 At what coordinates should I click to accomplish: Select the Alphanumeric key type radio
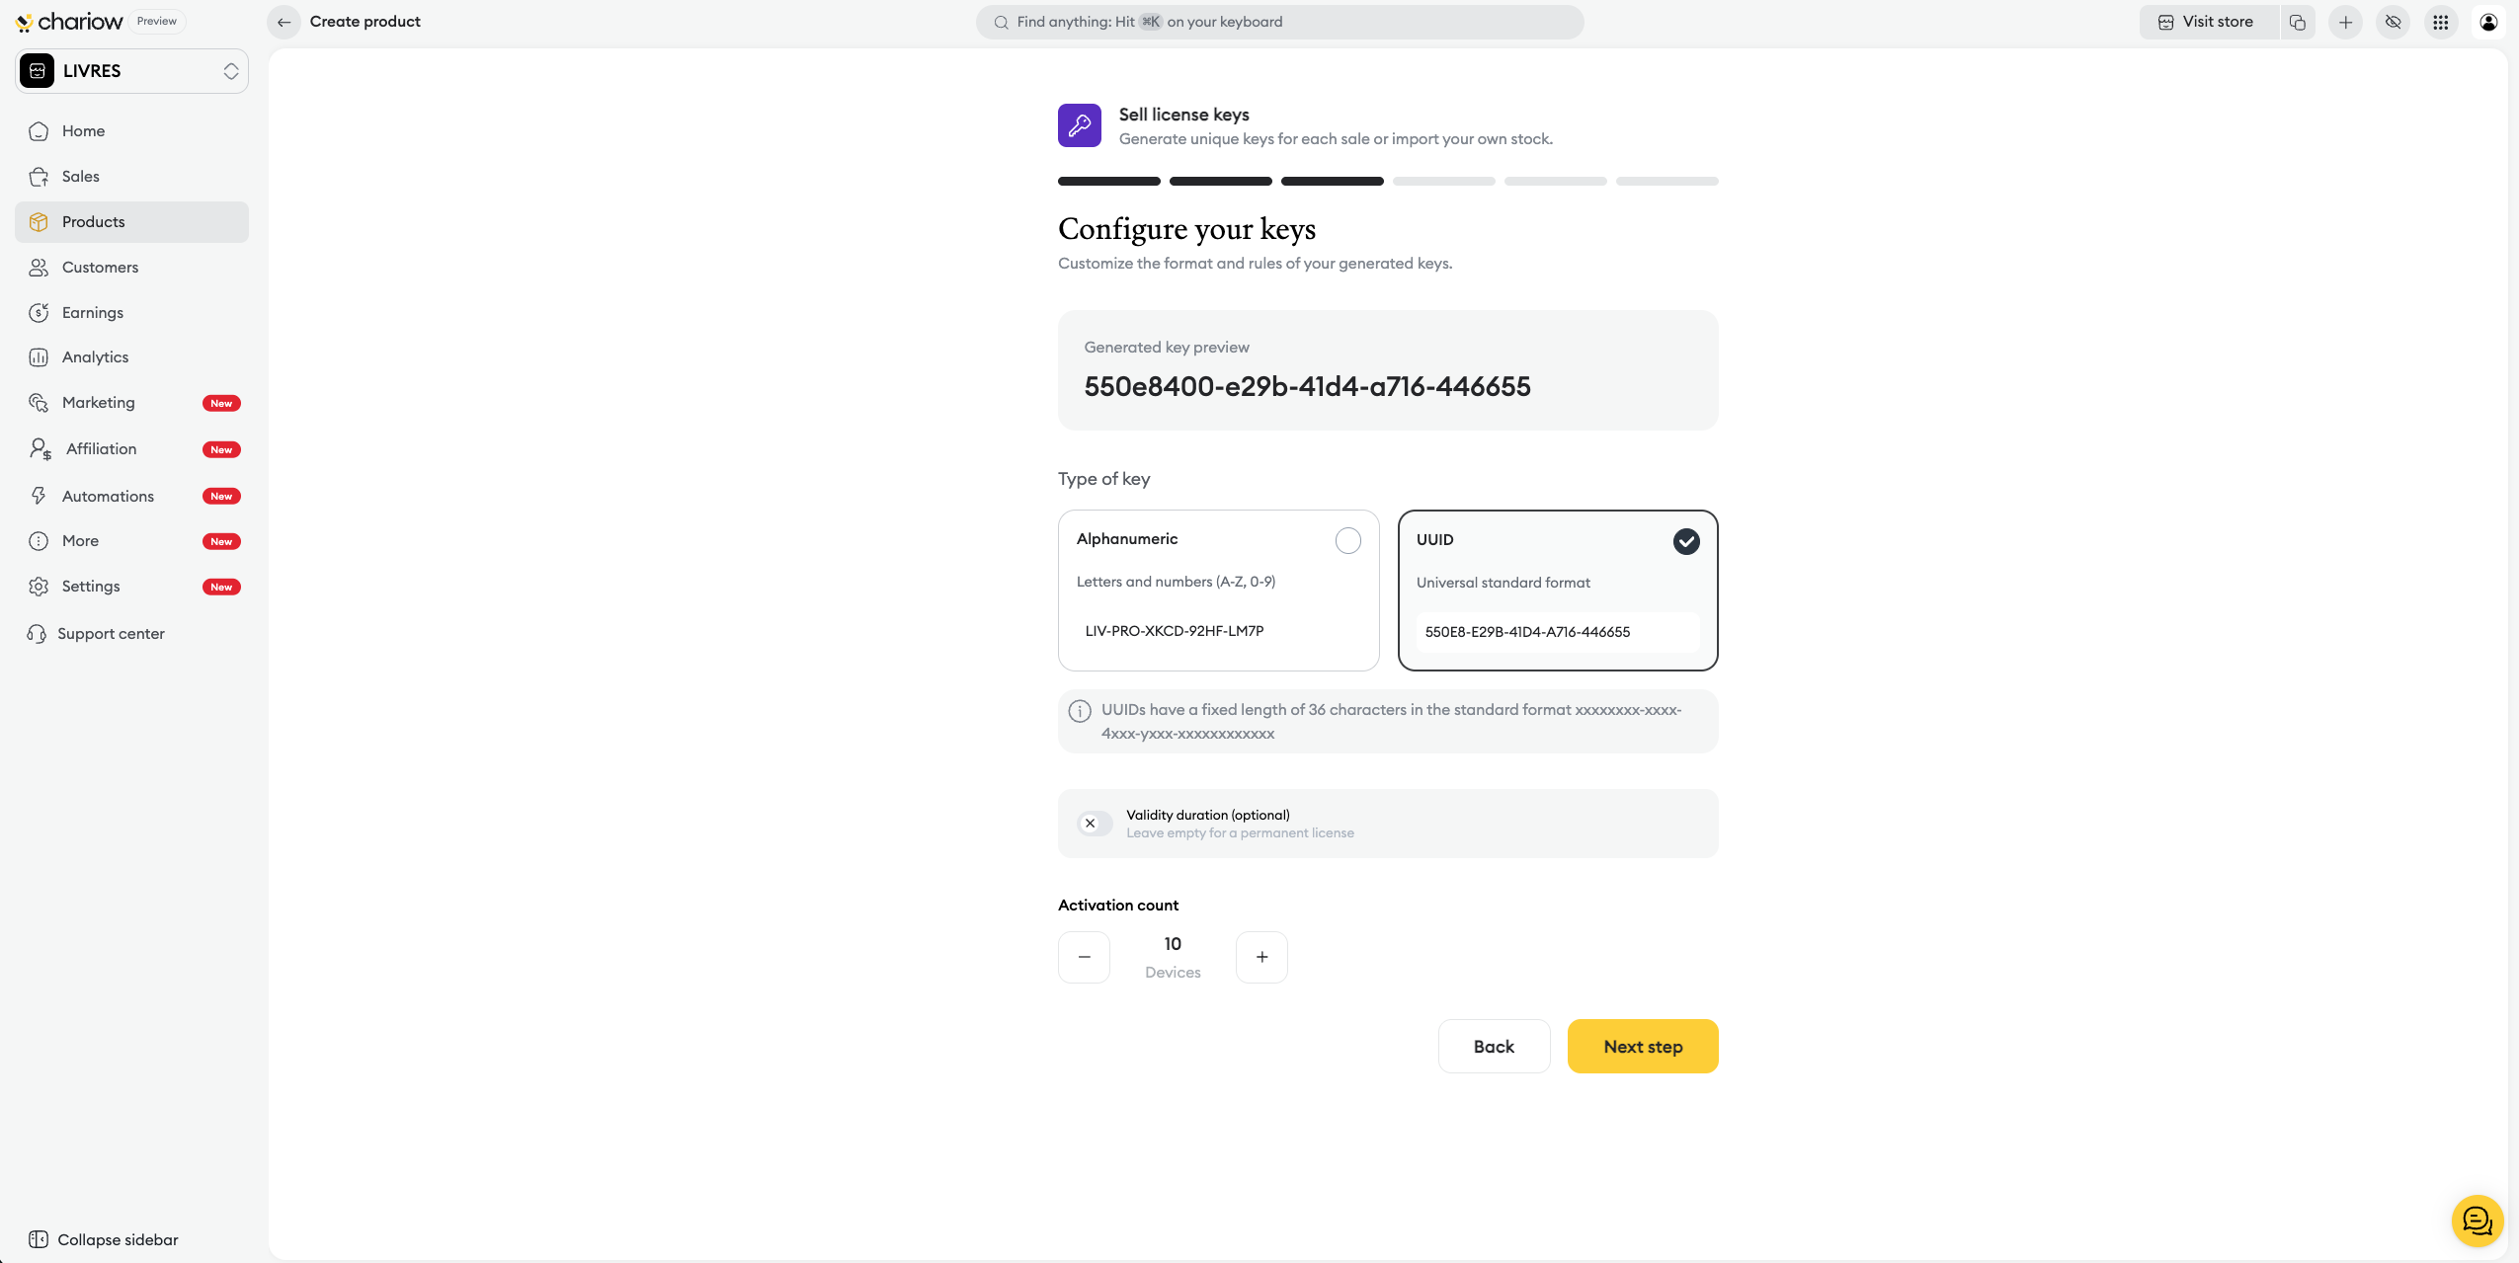pyautogui.click(x=1347, y=540)
